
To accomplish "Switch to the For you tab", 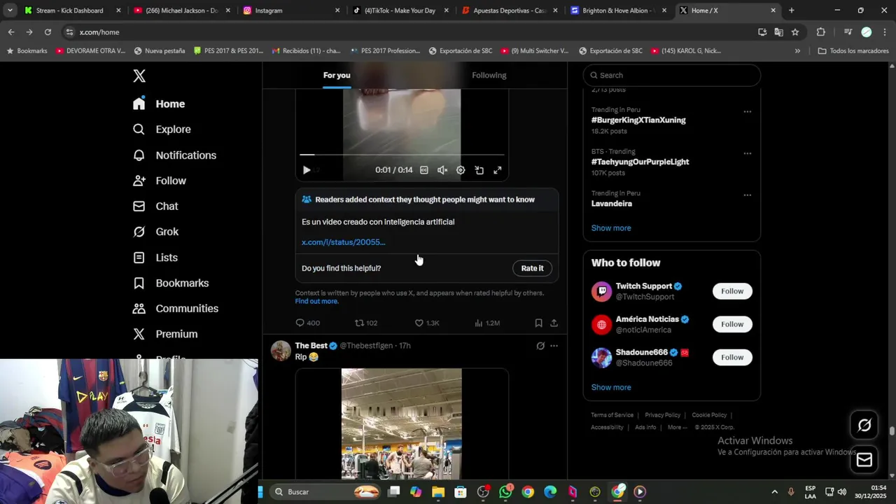I will click(337, 75).
